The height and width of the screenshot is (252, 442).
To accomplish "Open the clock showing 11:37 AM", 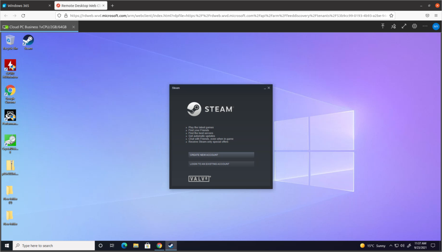I will pyautogui.click(x=420, y=246).
